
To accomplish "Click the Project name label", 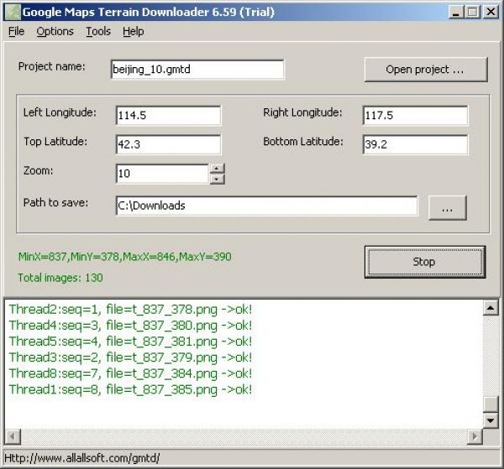I will [52, 66].
